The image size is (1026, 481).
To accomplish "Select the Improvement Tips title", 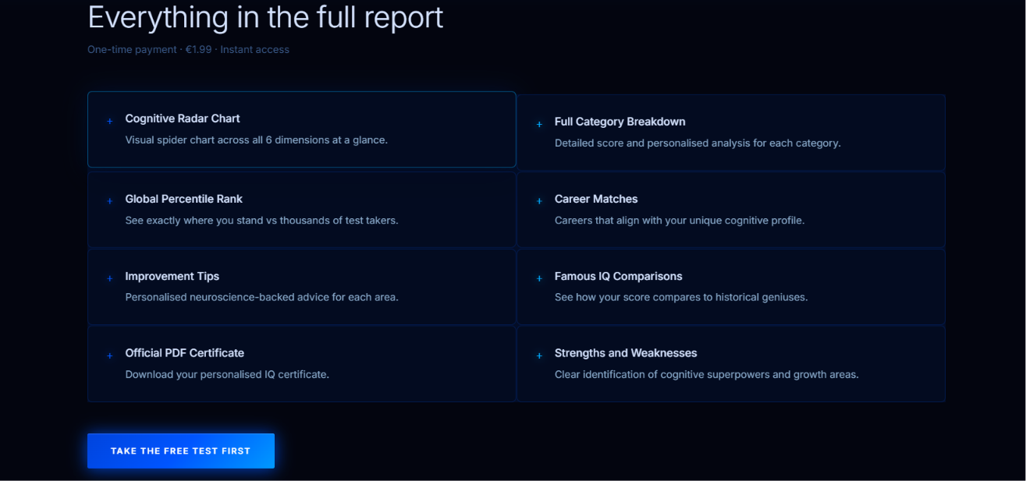I will pos(172,276).
